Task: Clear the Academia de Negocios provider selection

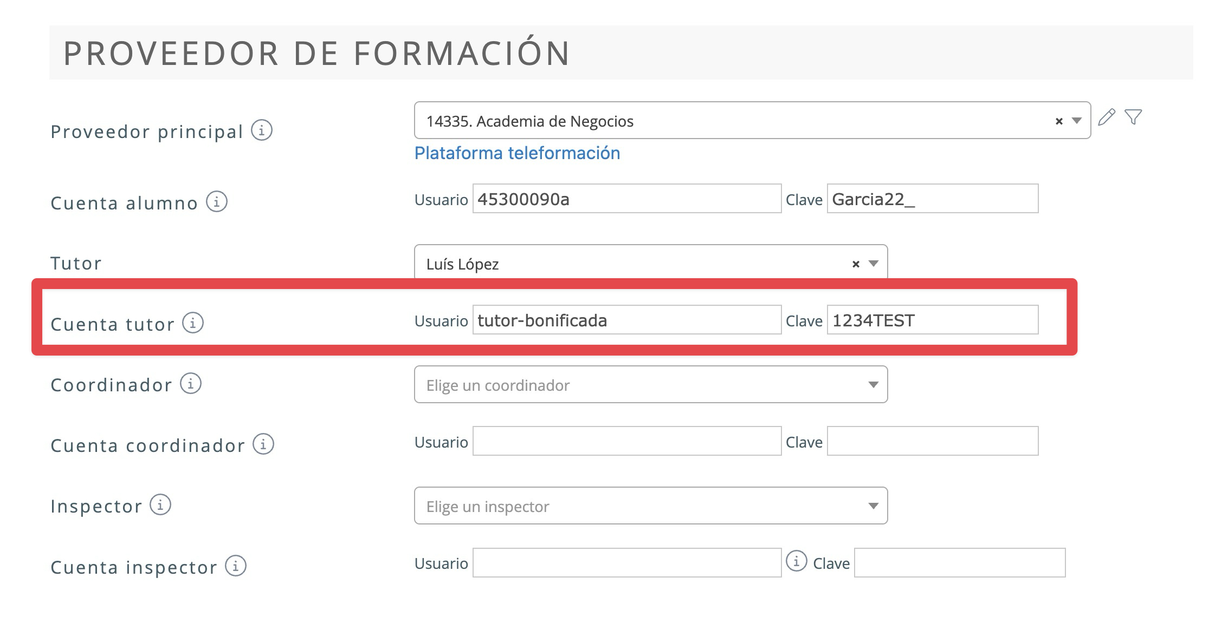Action: pyautogui.click(x=1059, y=121)
